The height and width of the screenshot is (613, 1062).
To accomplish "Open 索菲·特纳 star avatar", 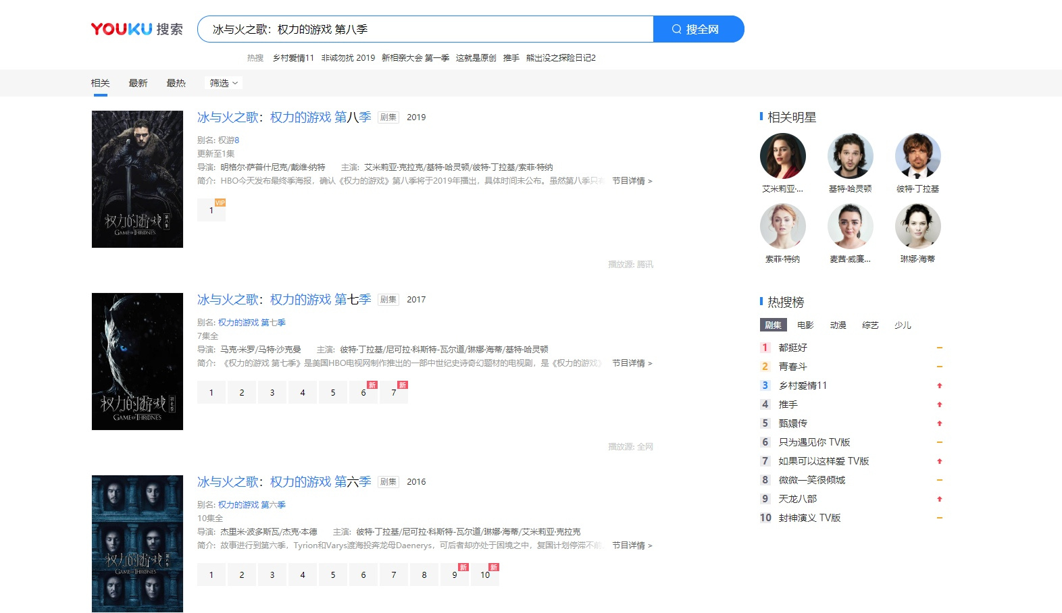I will pos(782,226).
